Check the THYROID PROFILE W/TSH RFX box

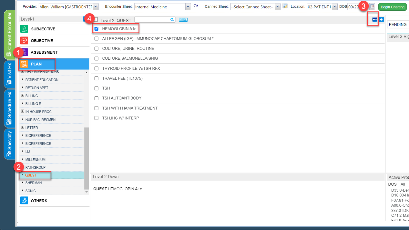96,68
